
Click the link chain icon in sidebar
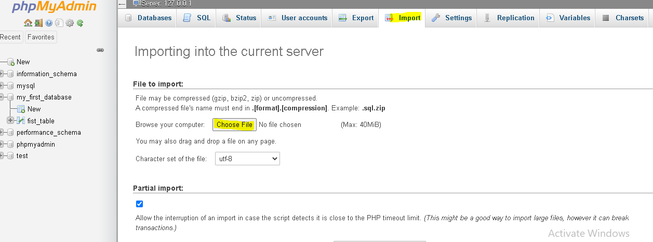tap(100, 50)
